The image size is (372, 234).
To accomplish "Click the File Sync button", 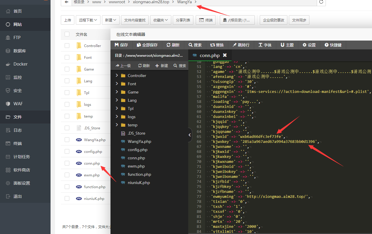I will point(299,20).
